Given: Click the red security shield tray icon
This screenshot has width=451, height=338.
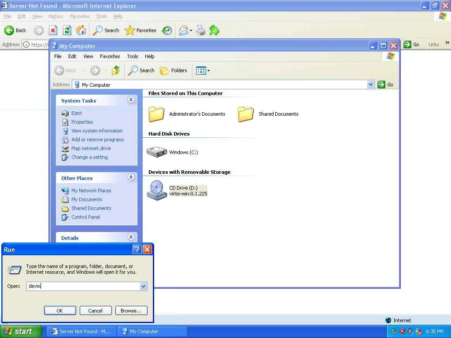Looking at the screenshot, I should click(x=402, y=331).
